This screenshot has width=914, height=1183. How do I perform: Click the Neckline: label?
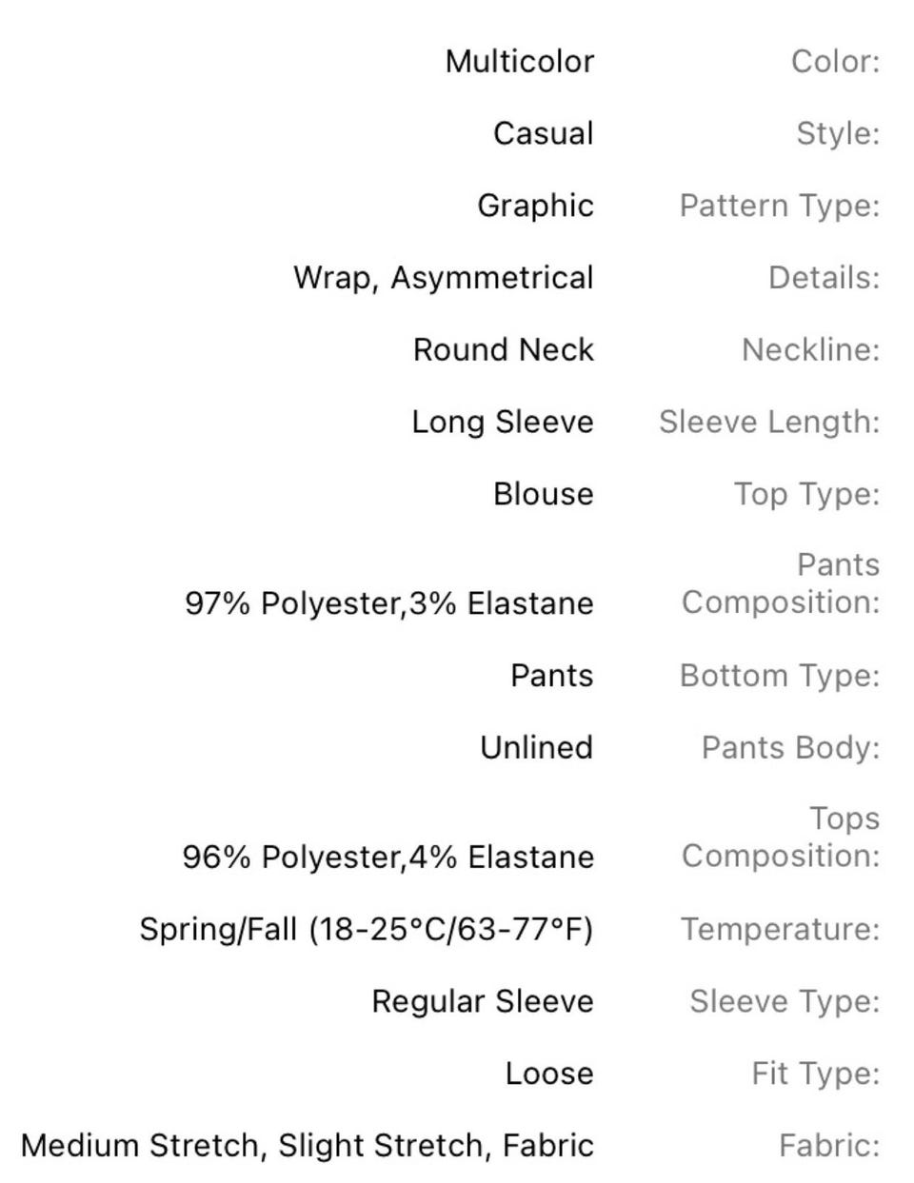tap(810, 350)
